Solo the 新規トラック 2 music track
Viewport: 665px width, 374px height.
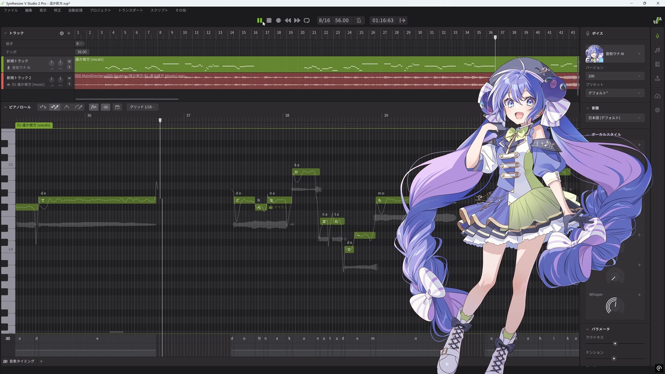click(x=69, y=84)
